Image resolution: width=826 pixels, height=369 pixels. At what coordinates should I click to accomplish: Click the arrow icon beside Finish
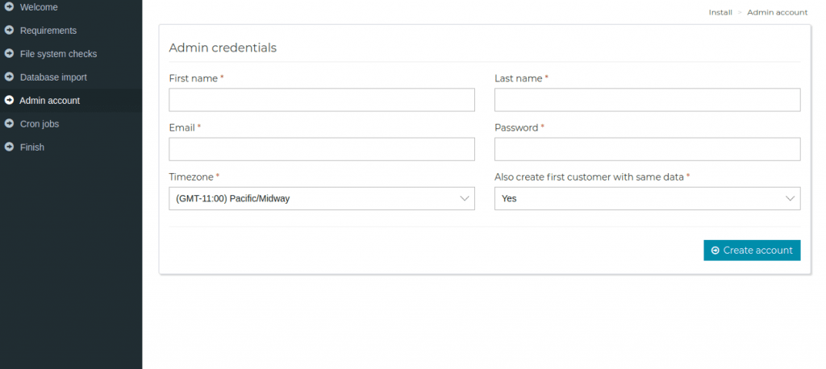click(x=9, y=147)
